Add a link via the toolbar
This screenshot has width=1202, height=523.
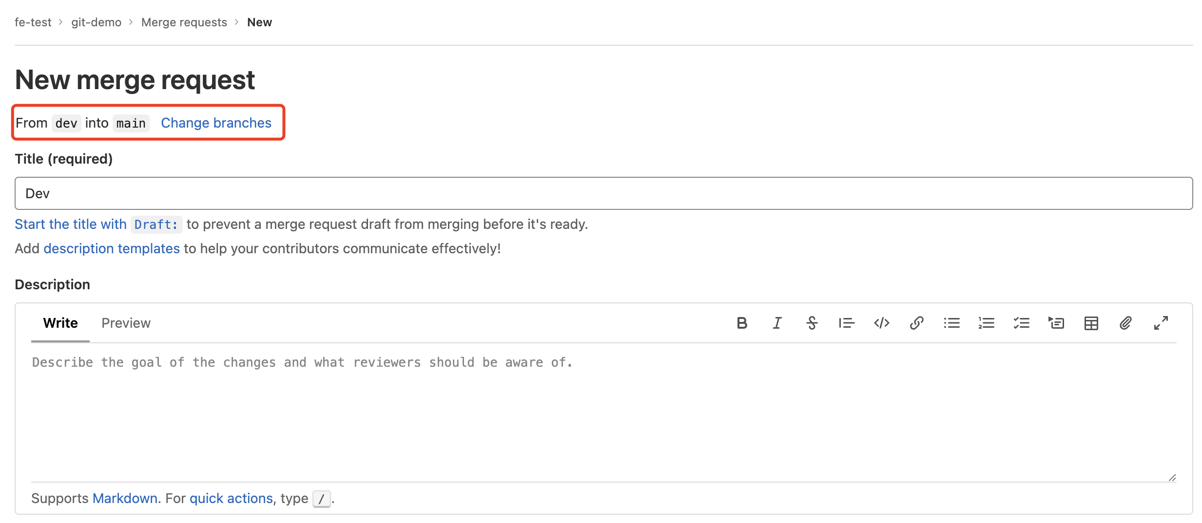tap(916, 323)
